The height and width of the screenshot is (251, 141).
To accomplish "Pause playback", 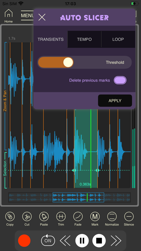I will point(82,241).
